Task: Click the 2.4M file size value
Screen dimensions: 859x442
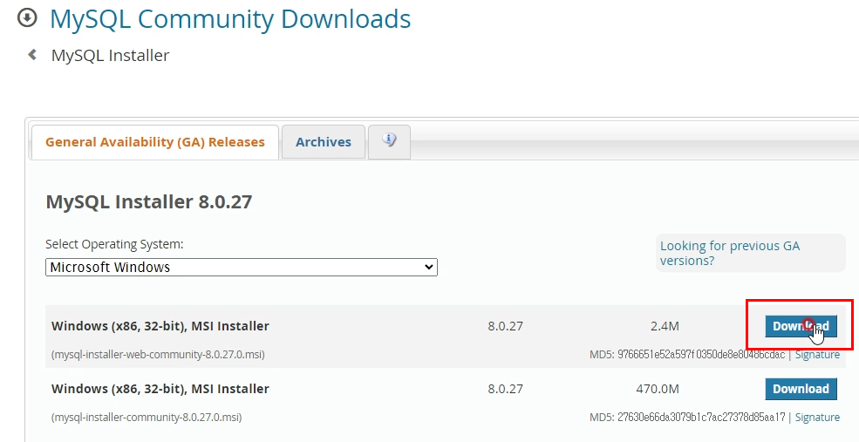Action: [665, 326]
